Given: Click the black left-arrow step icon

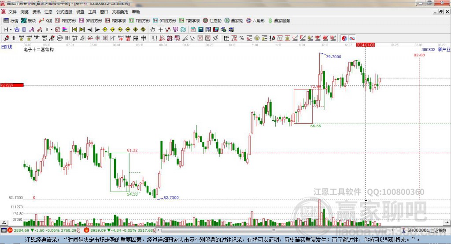Looking at the screenshot, I should (x=90, y=30).
